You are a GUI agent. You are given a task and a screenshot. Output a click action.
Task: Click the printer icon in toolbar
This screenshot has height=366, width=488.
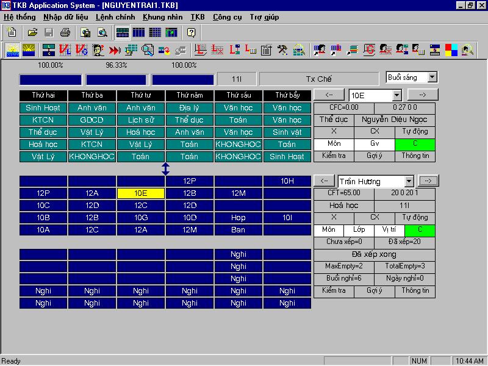[x=65, y=32]
